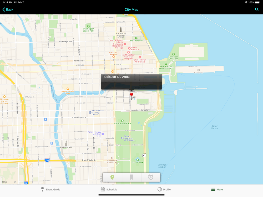
Task: Tap the W Chicago Ave street label
Action: [65, 42]
